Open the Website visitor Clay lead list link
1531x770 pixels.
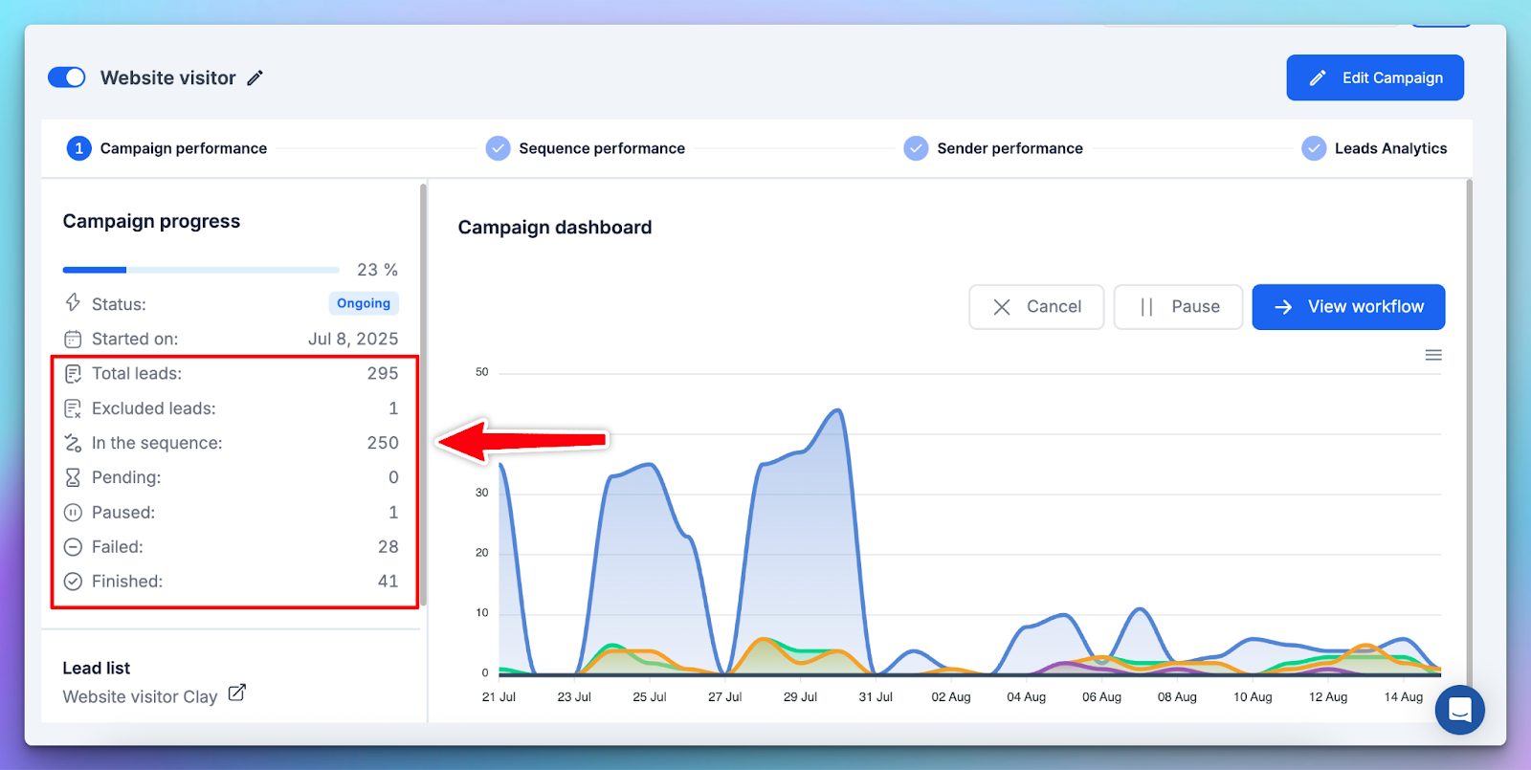[x=140, y=696]
